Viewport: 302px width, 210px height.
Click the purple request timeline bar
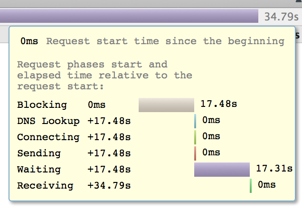[x=129, y=16]
